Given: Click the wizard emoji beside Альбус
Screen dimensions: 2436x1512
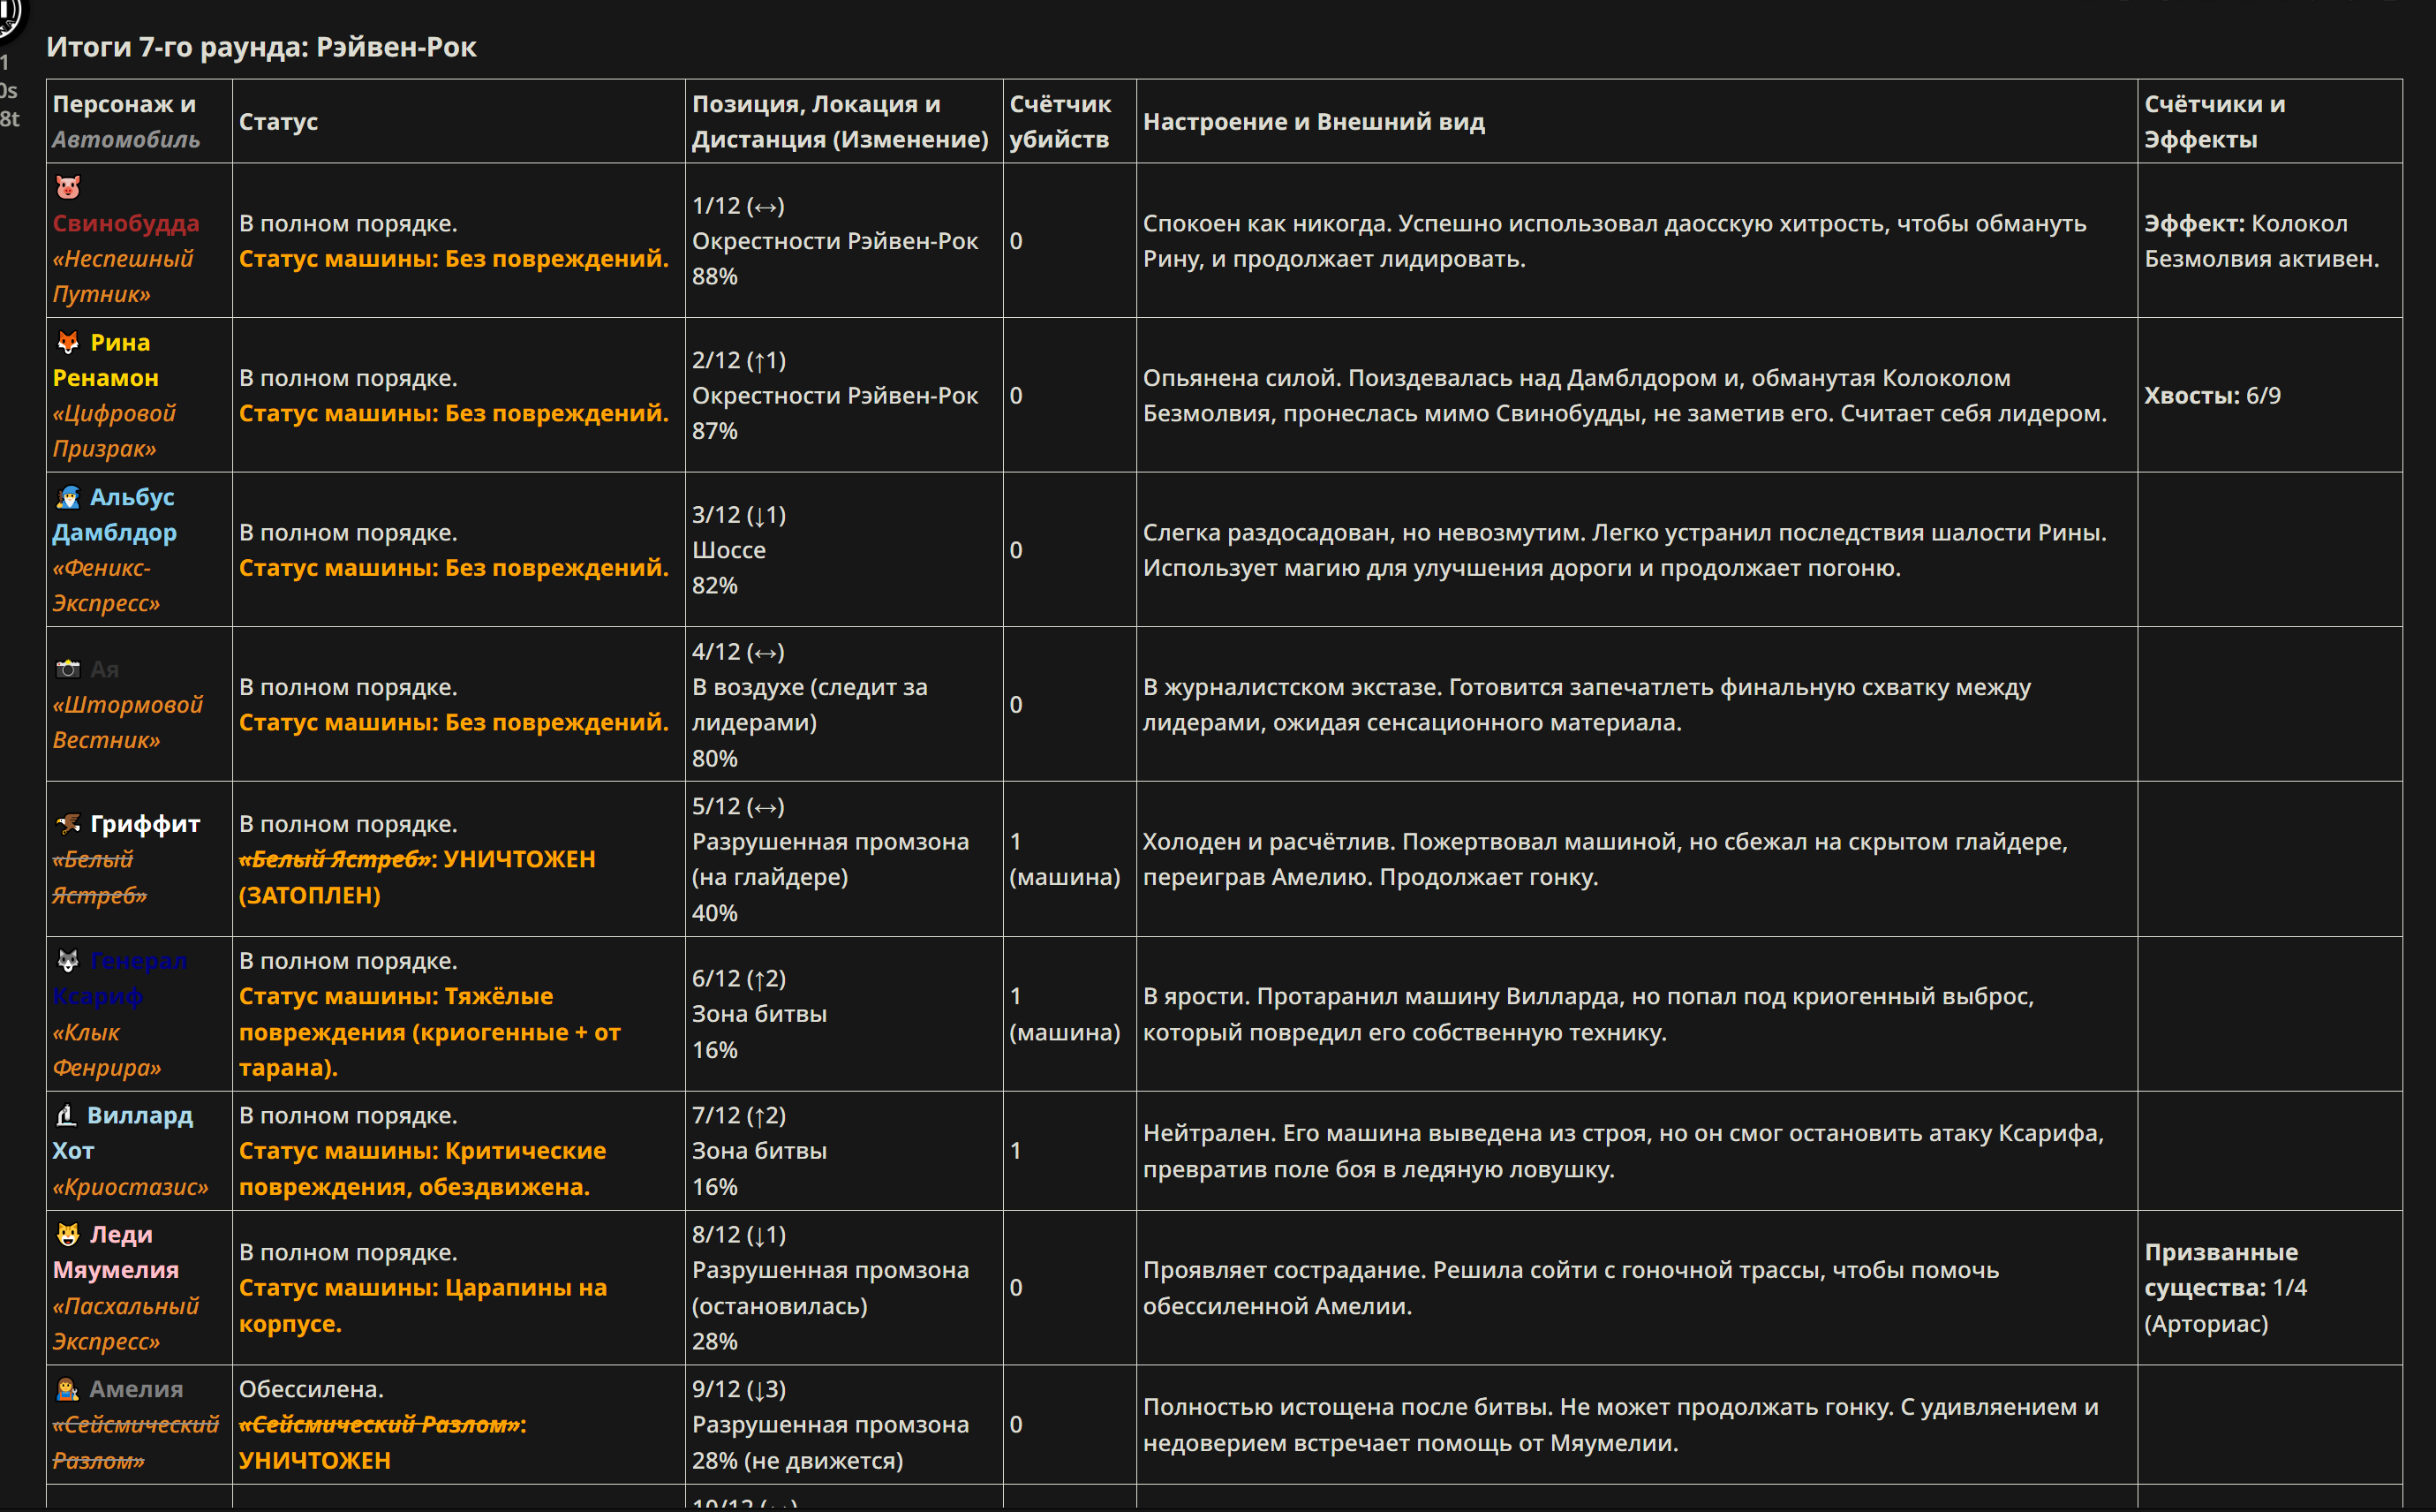Looking at the screenshot, I should coord(68,497).
